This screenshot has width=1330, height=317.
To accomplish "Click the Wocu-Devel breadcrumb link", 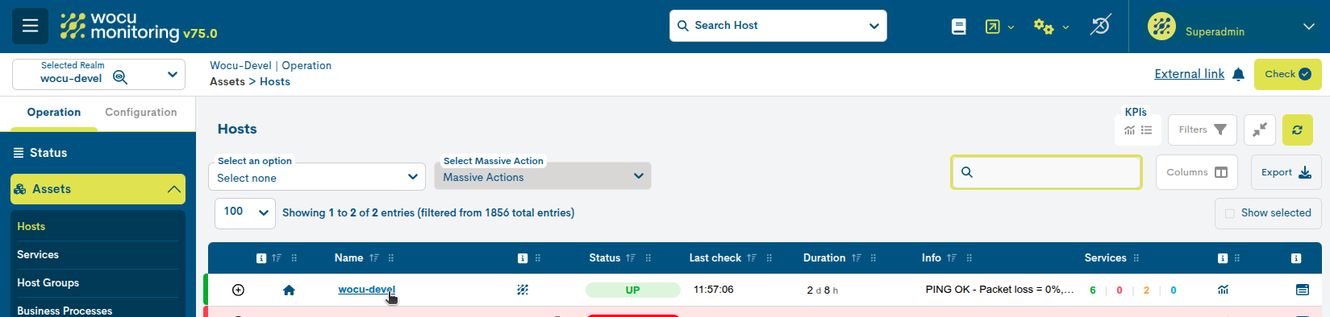I will (x=240, y=65).
